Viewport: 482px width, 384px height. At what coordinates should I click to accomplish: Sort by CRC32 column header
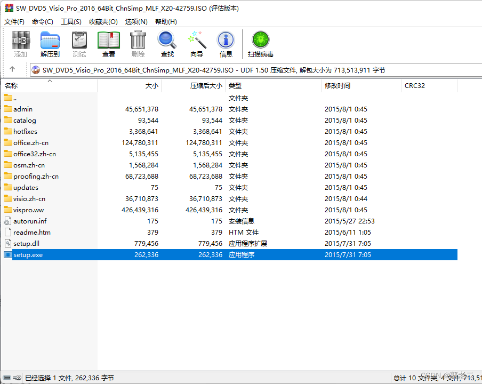tap(429, 85)
